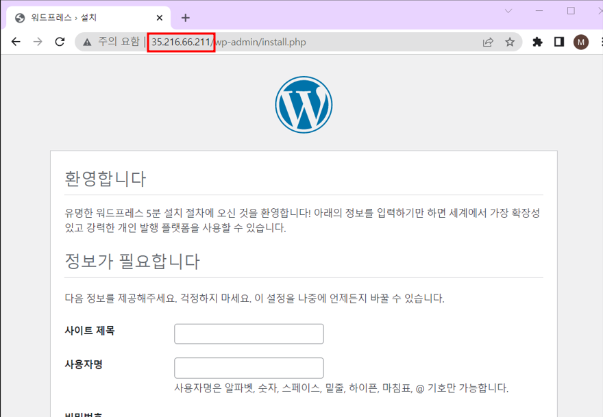Click the 환영합니다 heading
The image size is (603, 417).
106,179
